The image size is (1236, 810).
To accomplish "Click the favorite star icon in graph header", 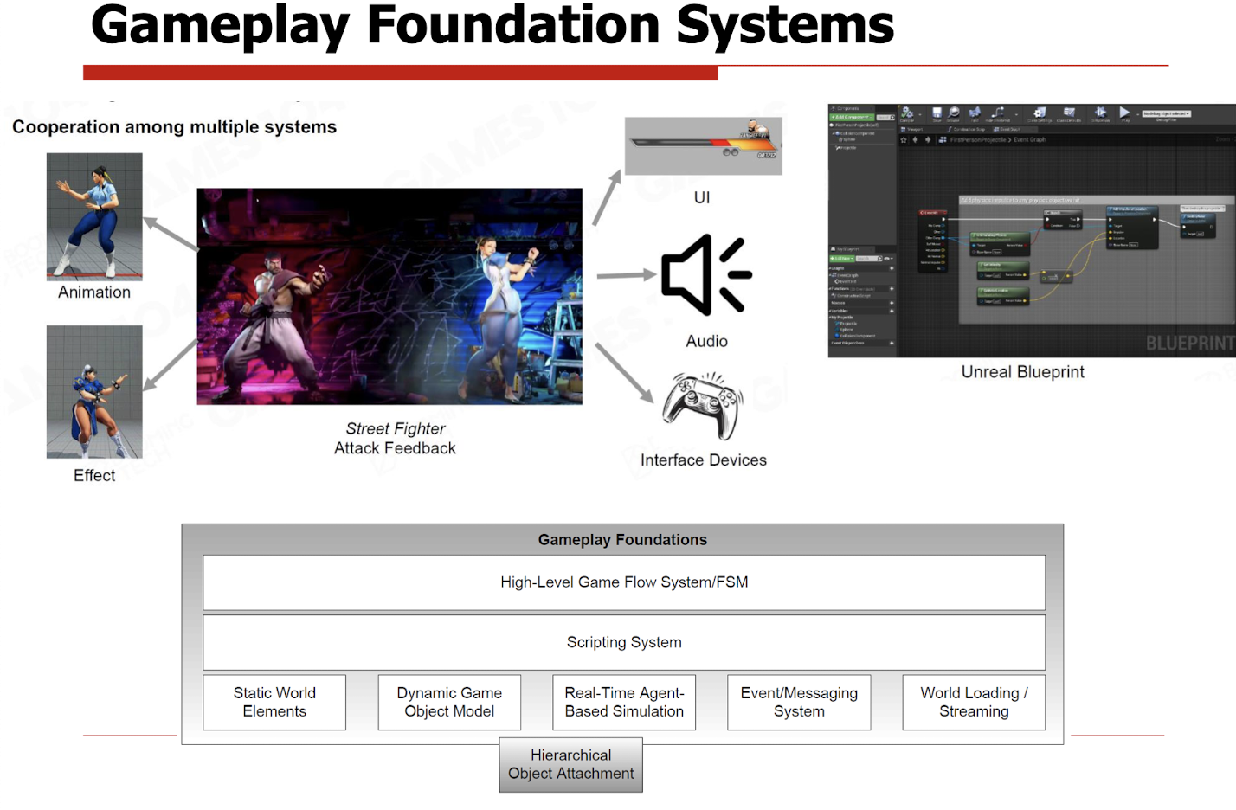I will [904, 139].
